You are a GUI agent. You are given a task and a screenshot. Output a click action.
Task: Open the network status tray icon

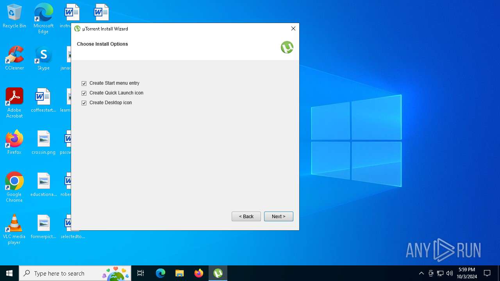[440, 273]
